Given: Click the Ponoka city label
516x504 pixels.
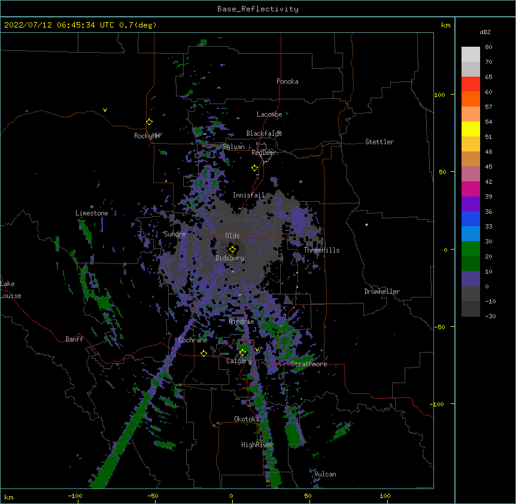Looking at the screenshot, I should 287,81.
